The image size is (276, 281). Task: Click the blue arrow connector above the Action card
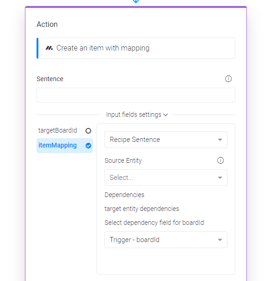(x=136, y=1)
